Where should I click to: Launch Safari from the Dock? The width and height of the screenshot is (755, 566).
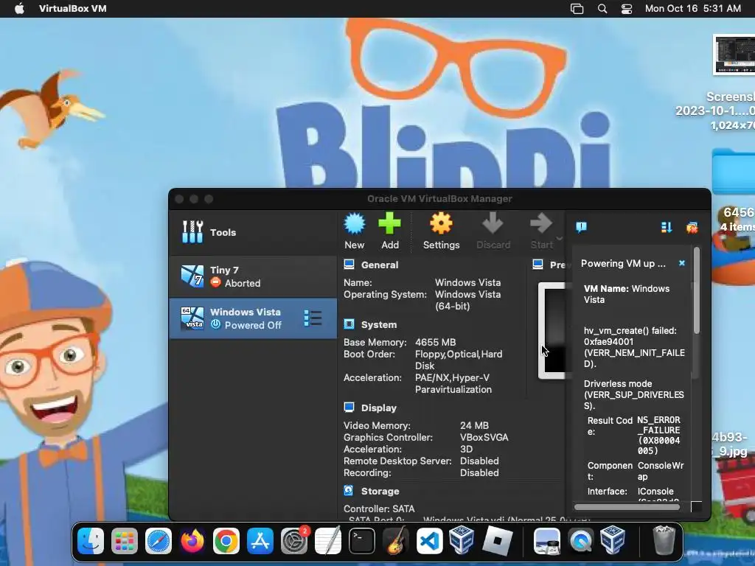(159, 541)
